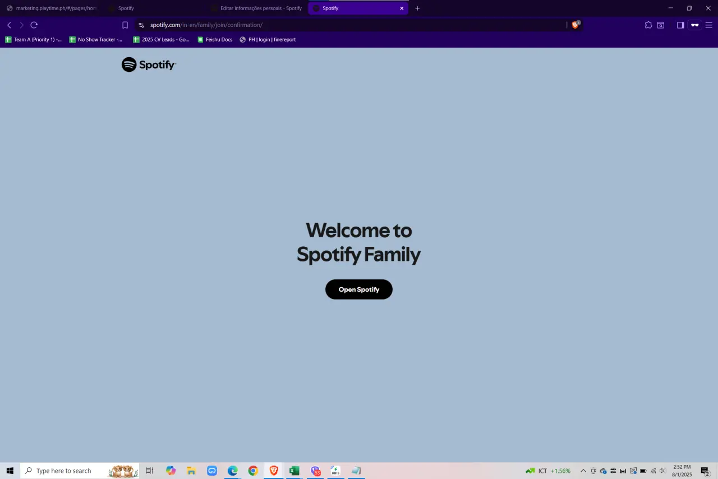Go back to the previous page
Image resolution: width=718 pixels, height=479 pixels.
tap(9, 25)
